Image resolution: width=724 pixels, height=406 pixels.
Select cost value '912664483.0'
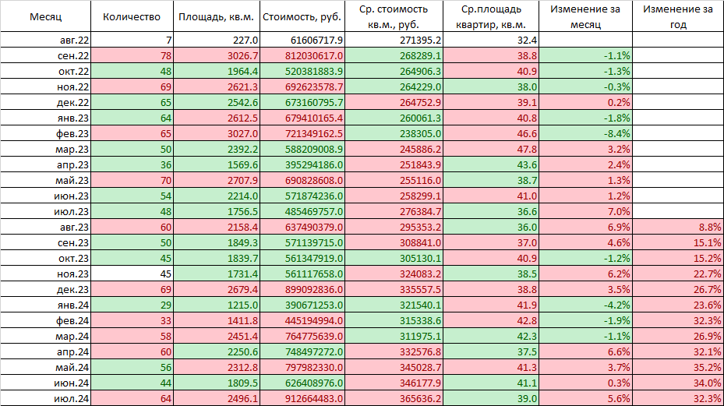(x=302, y=398)
